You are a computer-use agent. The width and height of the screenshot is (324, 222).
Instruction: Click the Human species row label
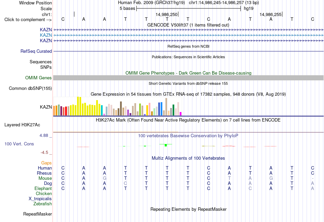pyautogui.click(x=45, y=168)
